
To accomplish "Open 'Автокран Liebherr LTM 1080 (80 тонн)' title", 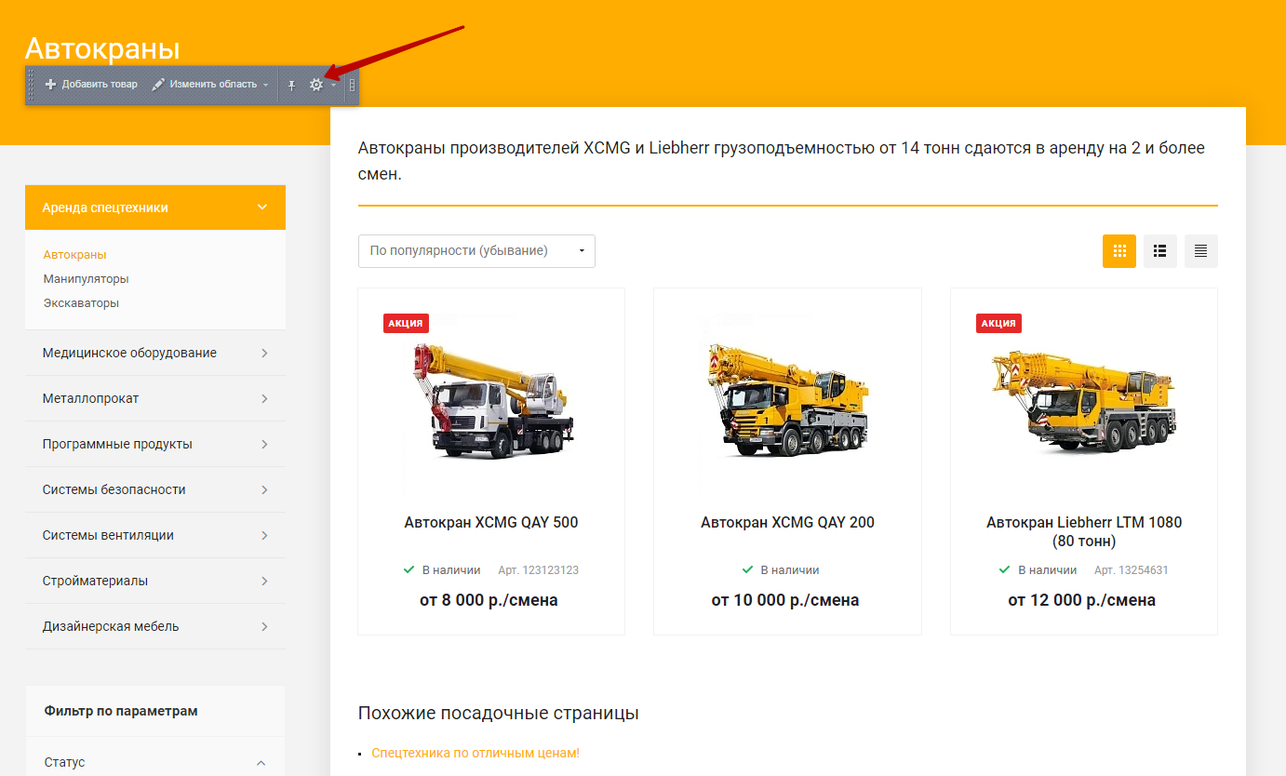I will click(x=1084, y=531).
